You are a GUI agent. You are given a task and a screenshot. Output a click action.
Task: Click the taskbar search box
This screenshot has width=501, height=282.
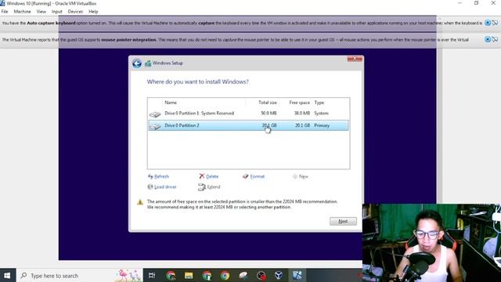pyautogui.click(x=79, y=275)
